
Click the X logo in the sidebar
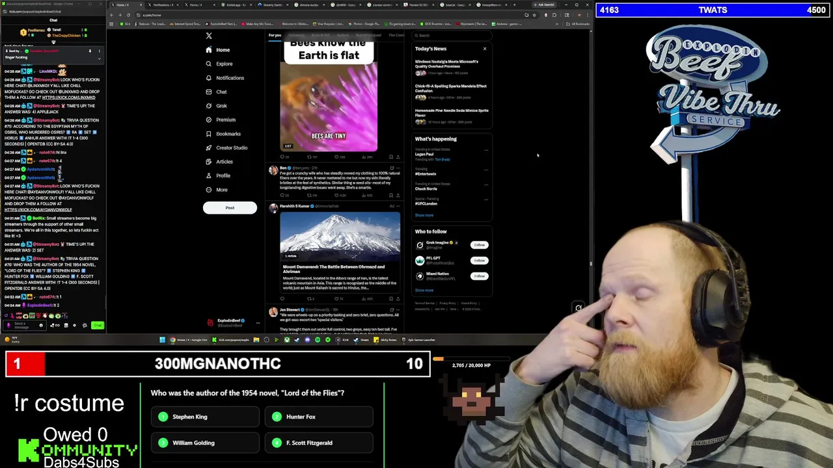pos(209,36)
